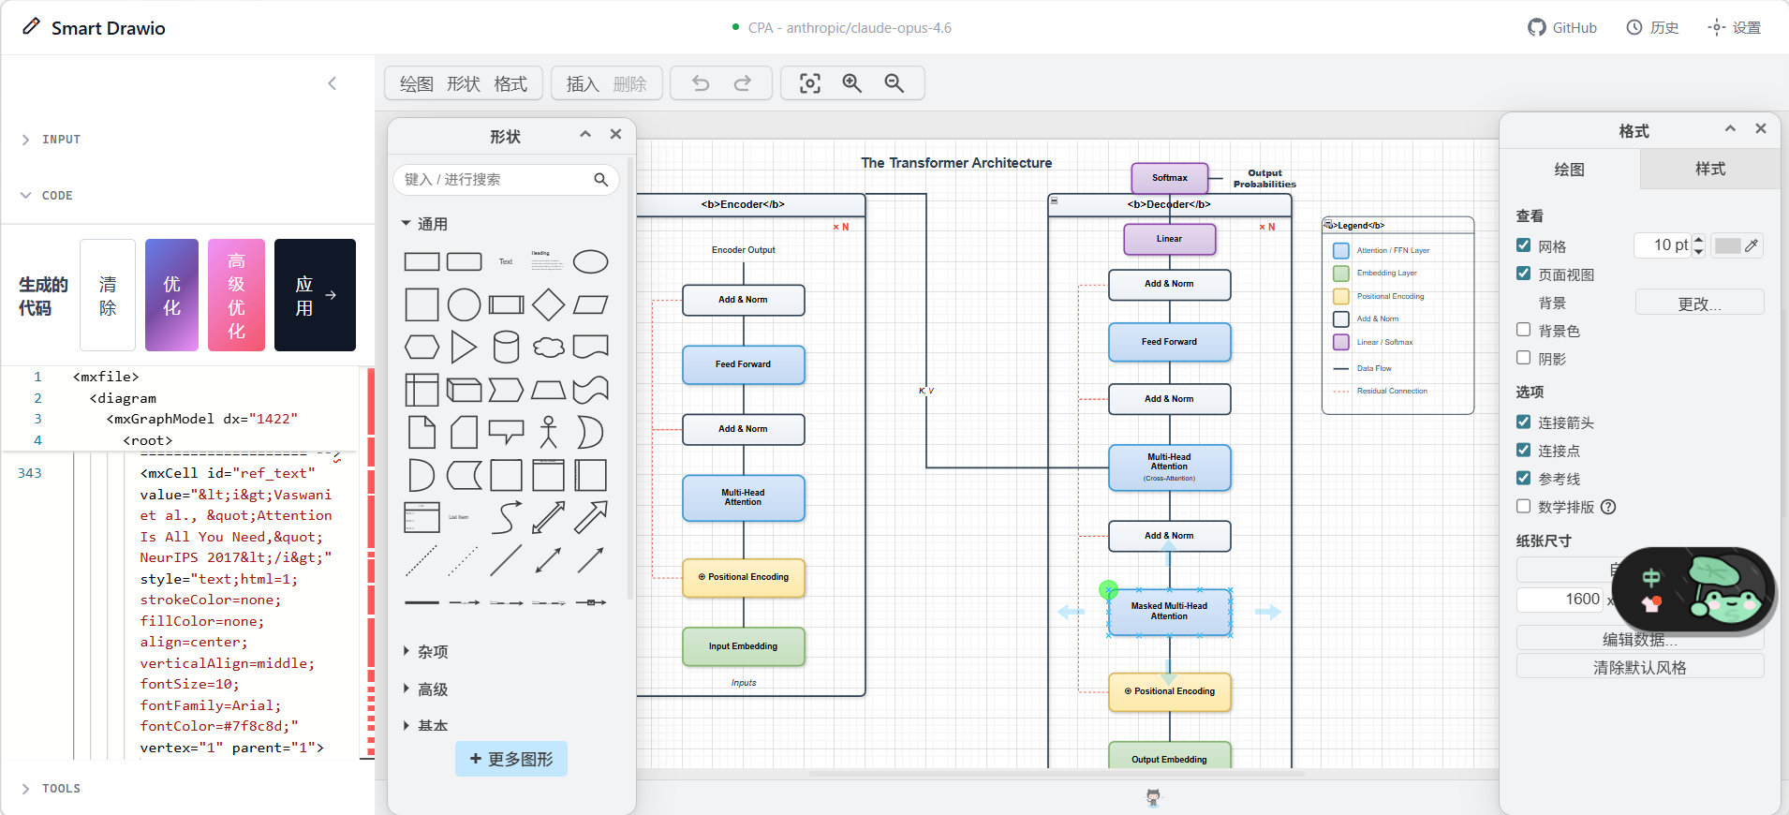
Task: Click the 高级优化 button
Action: click(236, 295)
